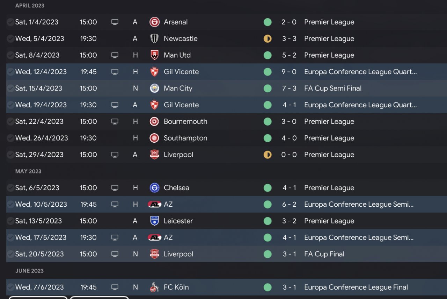The width and height of the screenshot is (447, 299).
Task: Select the Chelsea club badge
Action: (154, 188)
